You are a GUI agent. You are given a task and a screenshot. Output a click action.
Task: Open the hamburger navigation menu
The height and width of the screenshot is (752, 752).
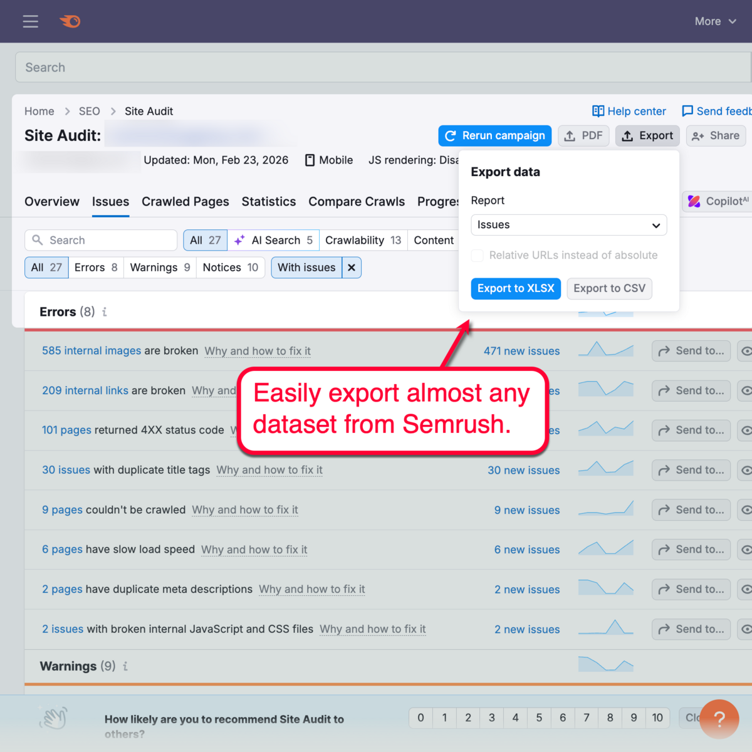pos(30,21)
